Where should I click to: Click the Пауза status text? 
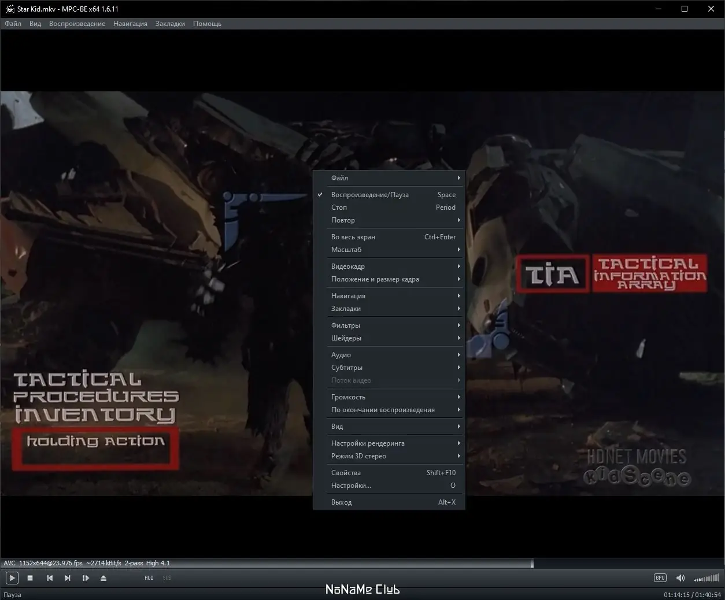(12, 595)
